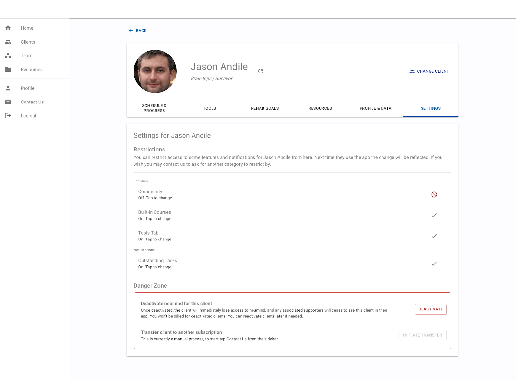Click 'Deactivate neumind for this client' text
Image resolution: width=516 pixels, height=381 pixels.
pos(176,303)
